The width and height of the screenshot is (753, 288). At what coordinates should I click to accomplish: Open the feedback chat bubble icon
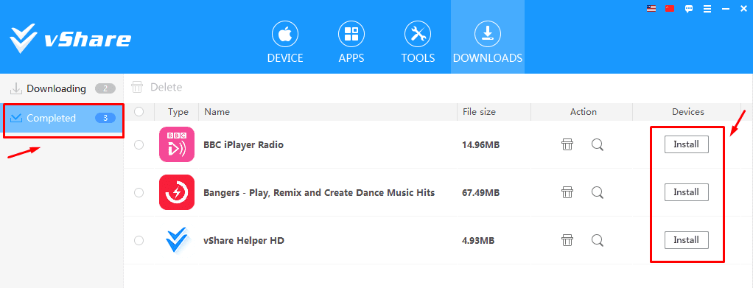(x=689, y=9)
